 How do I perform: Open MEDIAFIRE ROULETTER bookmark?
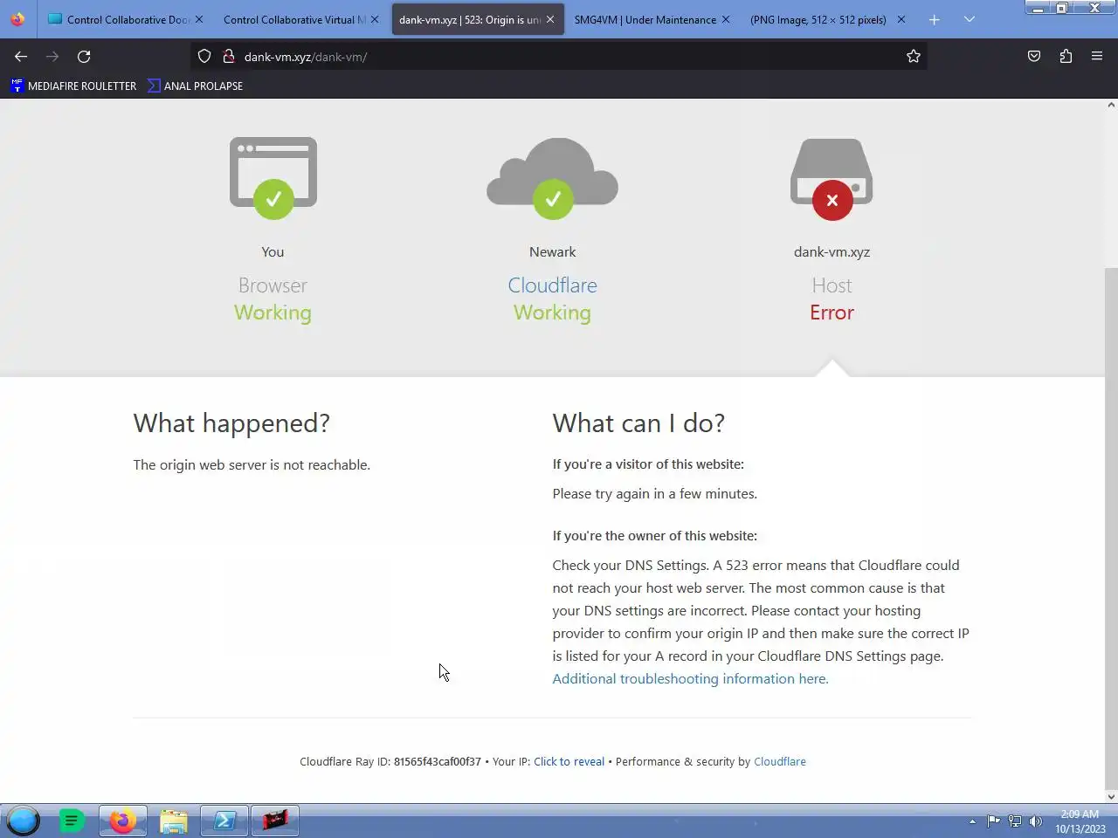point(73,86)
